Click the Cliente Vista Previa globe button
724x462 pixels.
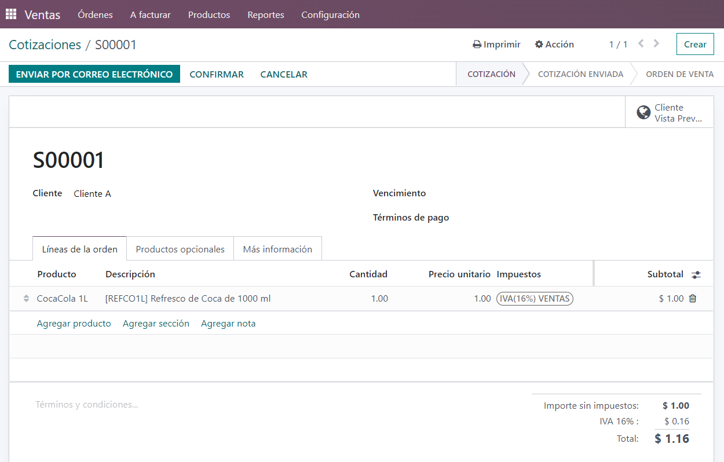click(x=670, y=112)
